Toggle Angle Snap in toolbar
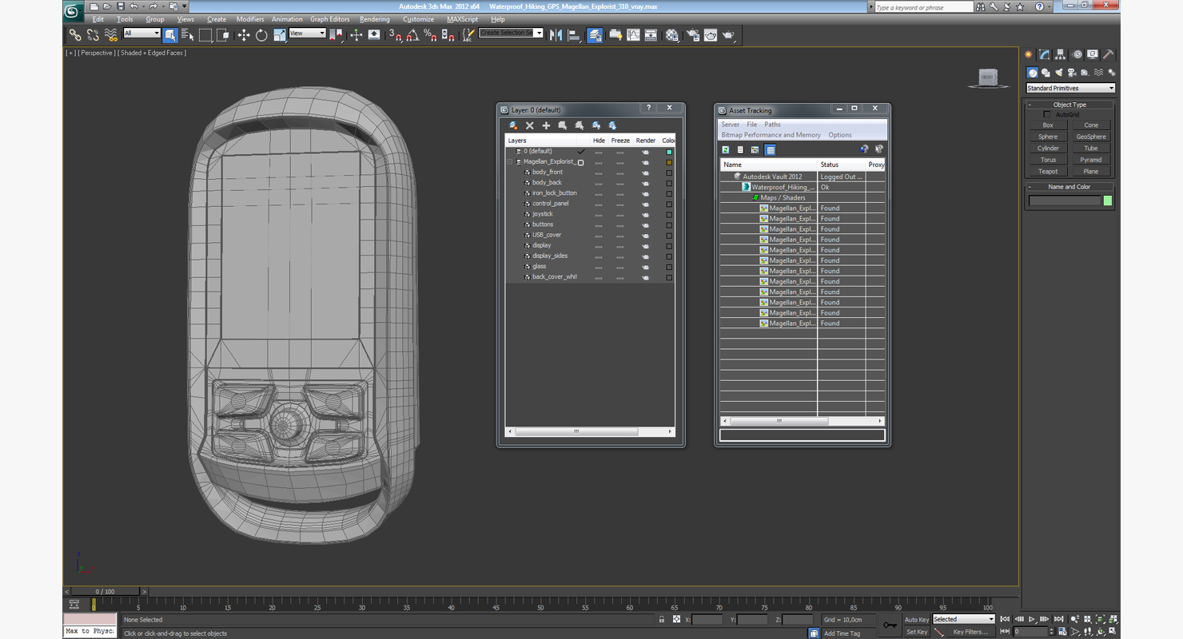 (412, 35)
